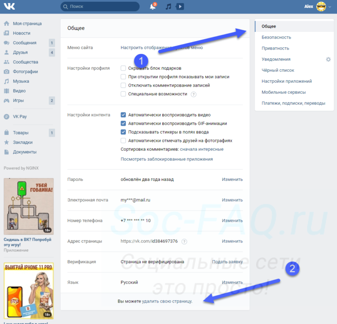Switch to Приватность settings tab
The image size is (337, 324).
click(294, 48)
